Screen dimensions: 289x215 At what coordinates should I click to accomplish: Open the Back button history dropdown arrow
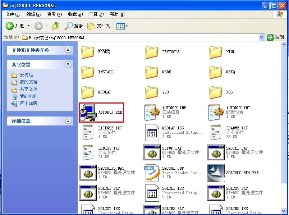point(28,26)
